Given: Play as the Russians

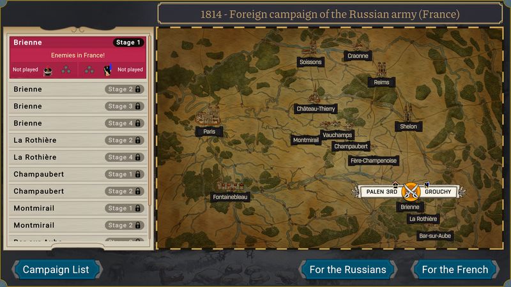Looking at the screenshot, I should click(x=347, y=270).
